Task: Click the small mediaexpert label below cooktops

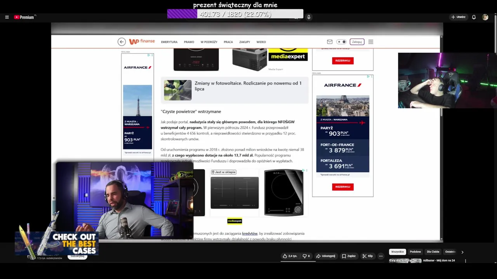Action: click(x=235, y=221)
